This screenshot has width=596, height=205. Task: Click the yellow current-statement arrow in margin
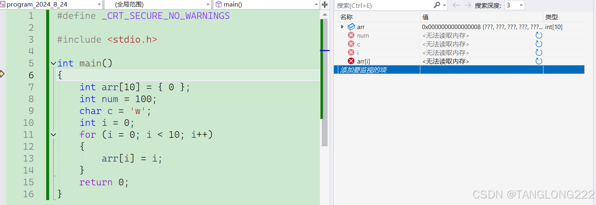pos(2,74)
